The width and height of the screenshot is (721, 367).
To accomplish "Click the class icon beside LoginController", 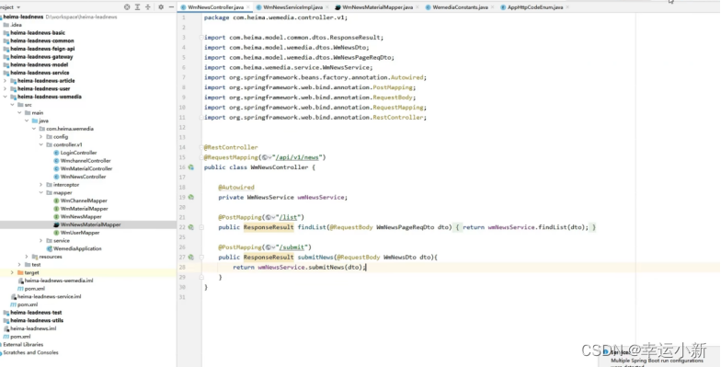I will pyautogui.click(x=57, y=153).
